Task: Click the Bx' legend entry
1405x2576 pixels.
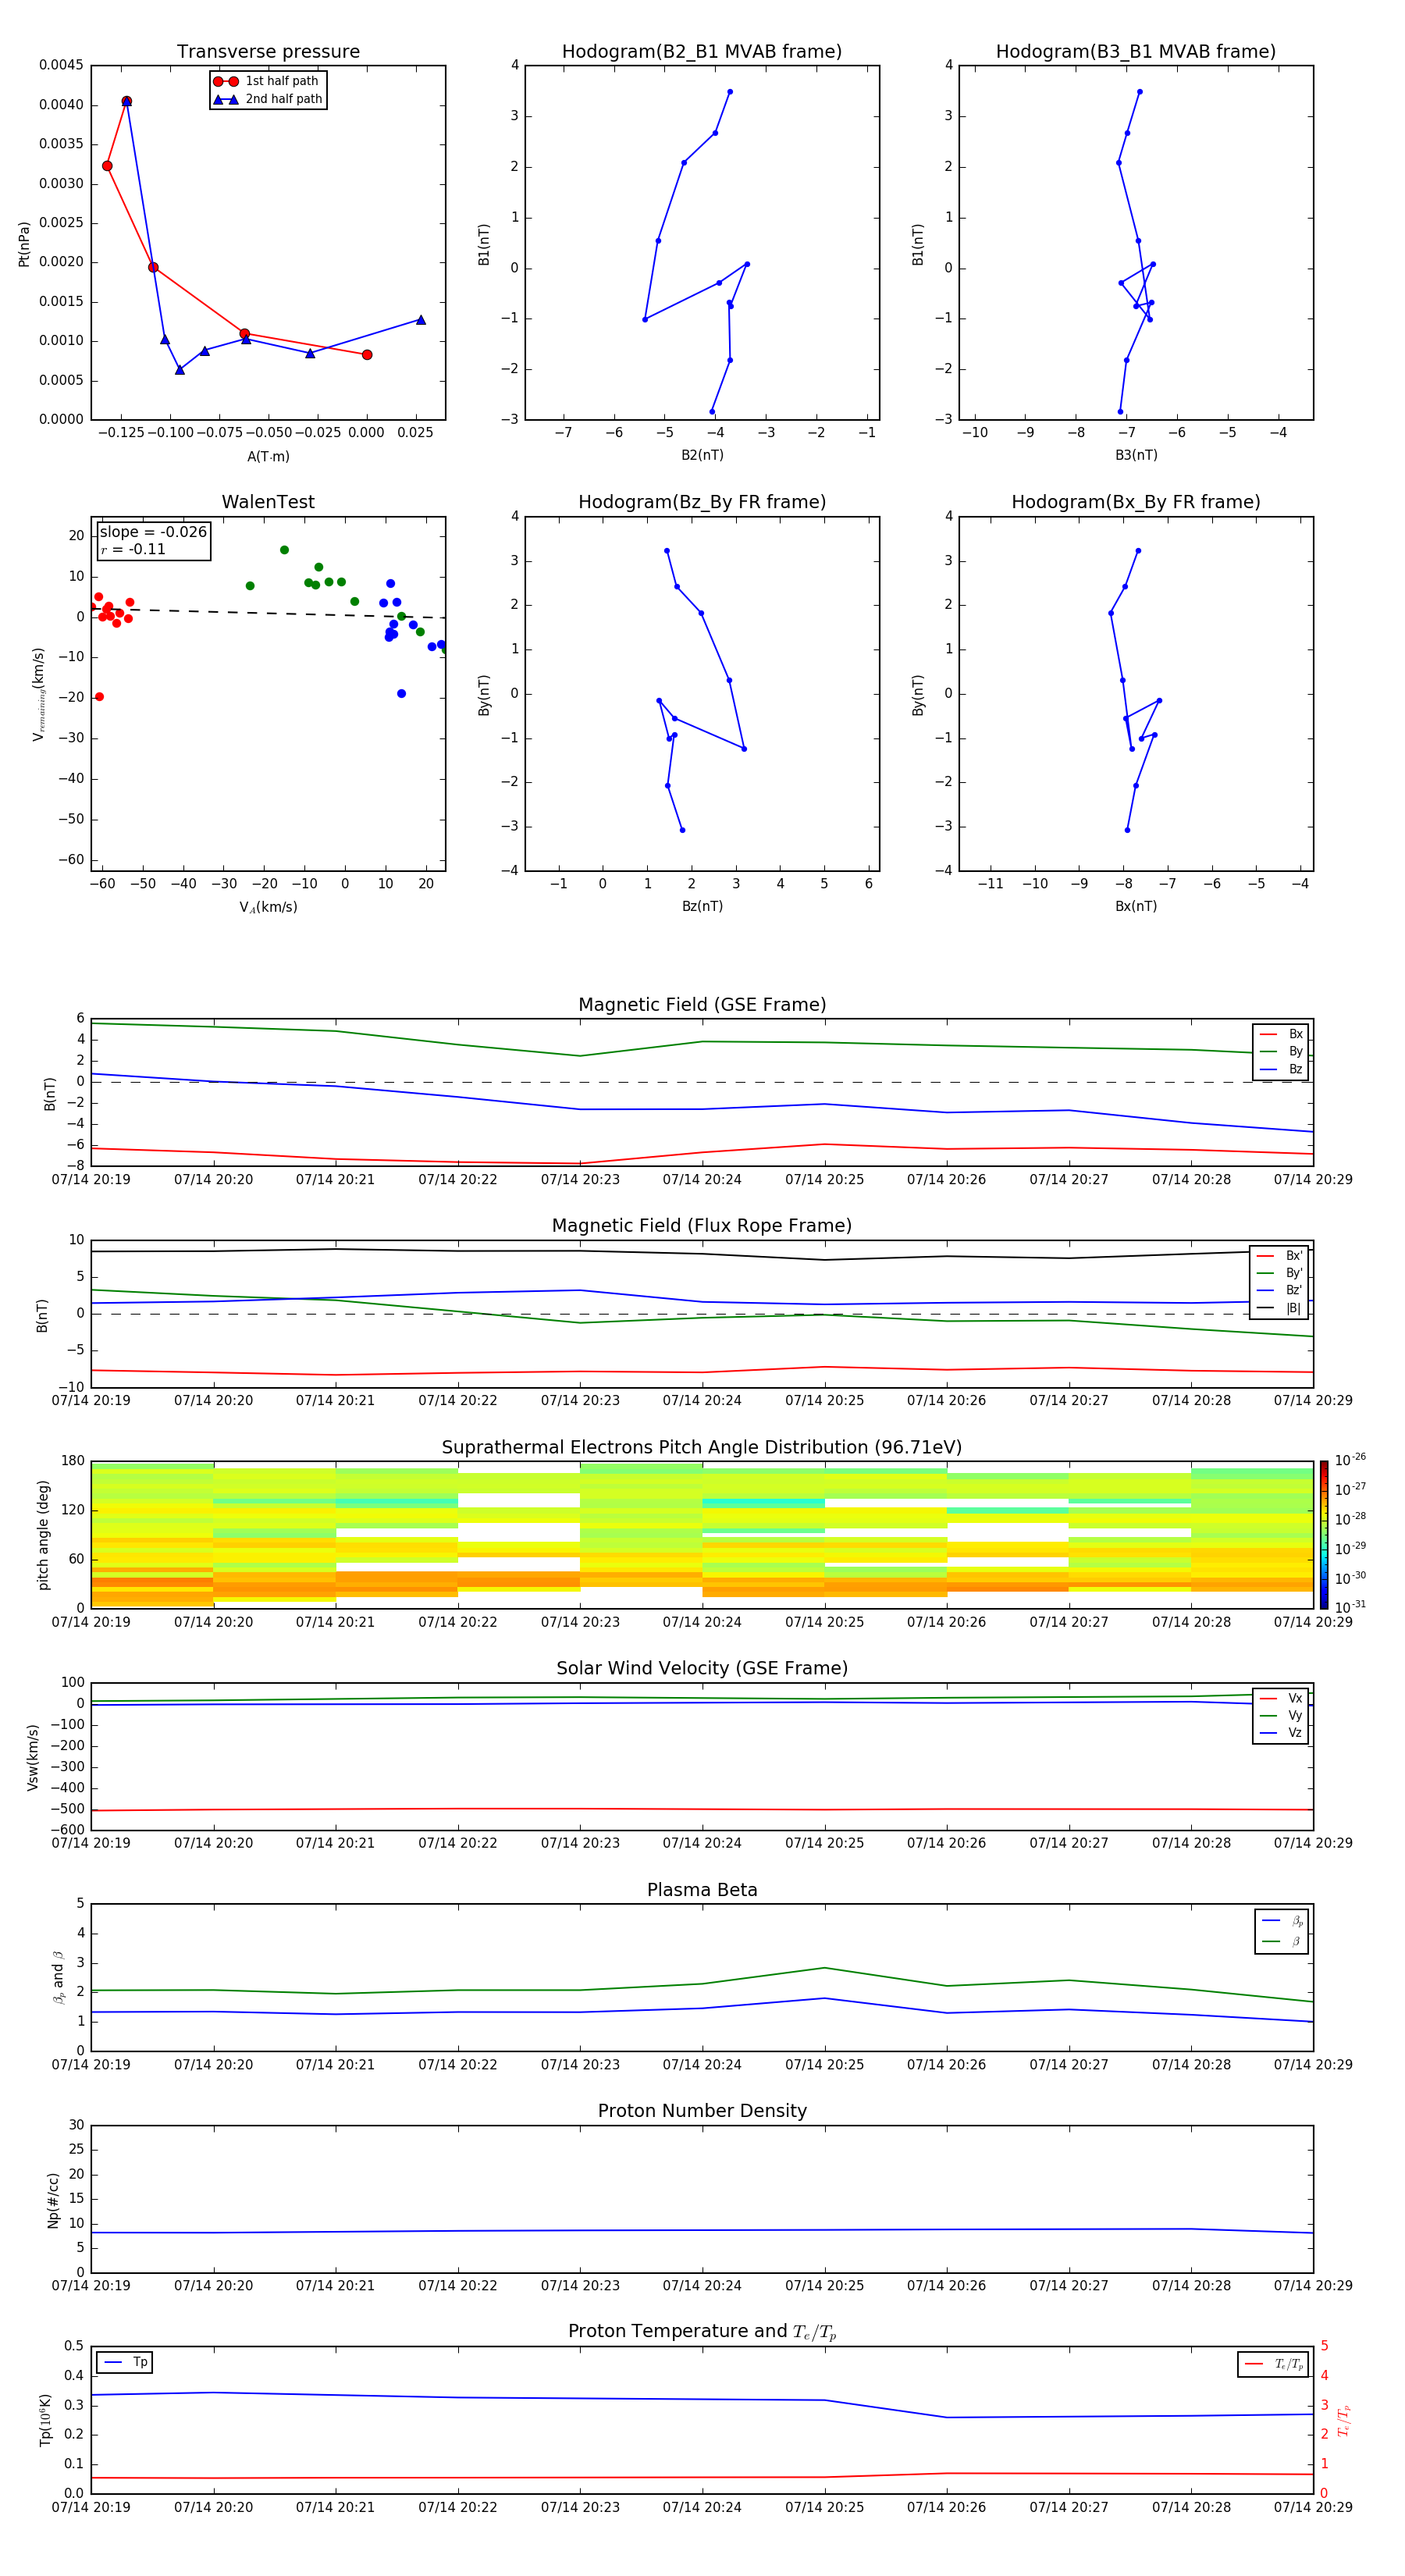Action: click(1280, 1256)
